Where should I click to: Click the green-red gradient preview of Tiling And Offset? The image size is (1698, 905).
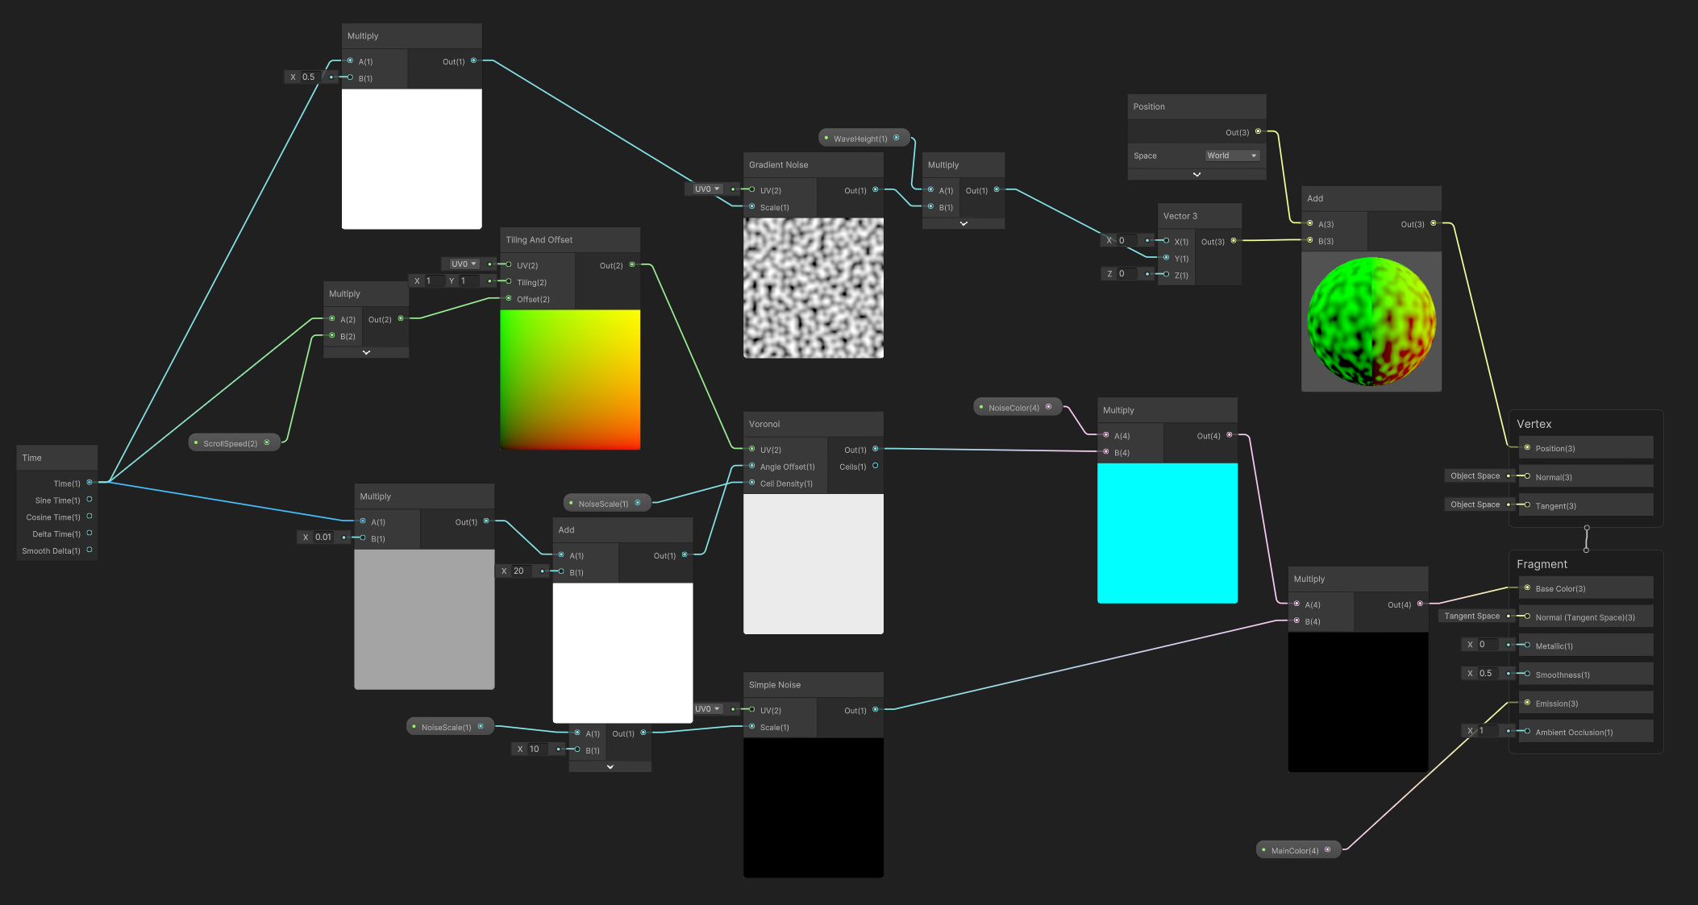(570, 379)
